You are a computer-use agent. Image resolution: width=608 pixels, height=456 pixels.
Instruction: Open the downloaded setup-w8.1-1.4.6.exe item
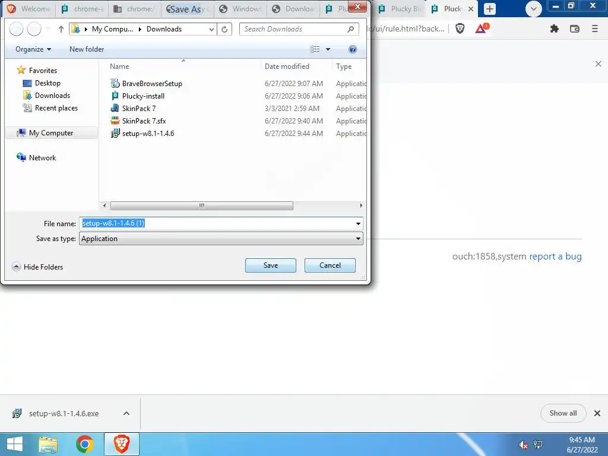(x=64, y=413)
